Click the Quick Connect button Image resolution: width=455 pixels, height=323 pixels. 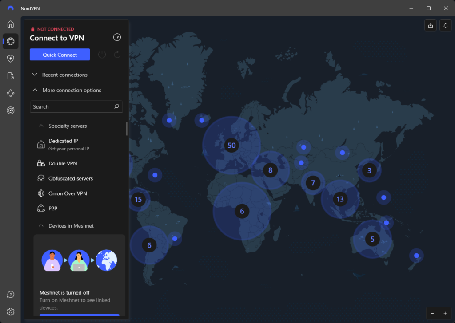(60, 55)
